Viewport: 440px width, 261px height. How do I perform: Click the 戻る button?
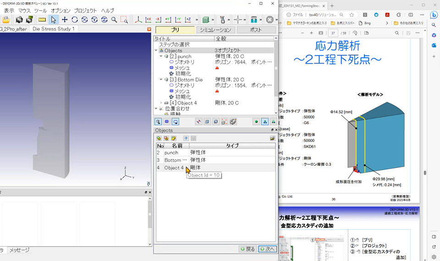(248, 249)
